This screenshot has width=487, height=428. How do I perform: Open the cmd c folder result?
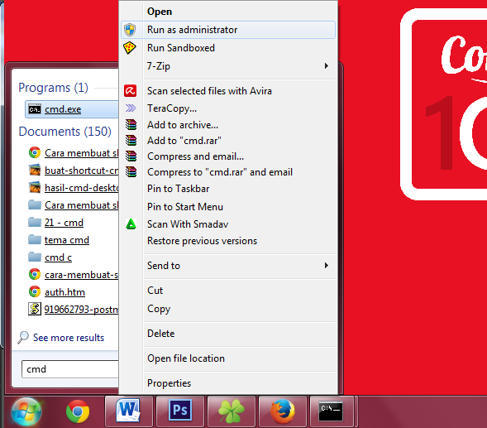pos(58,257)
